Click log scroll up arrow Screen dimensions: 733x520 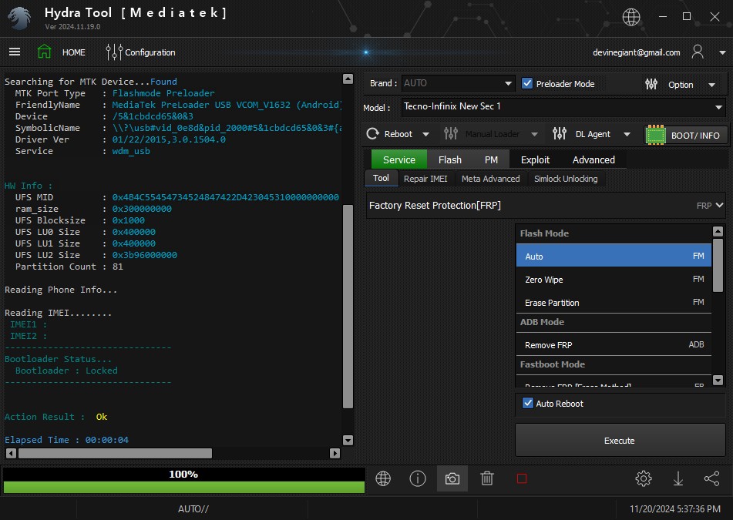click(x=348, y=79)
